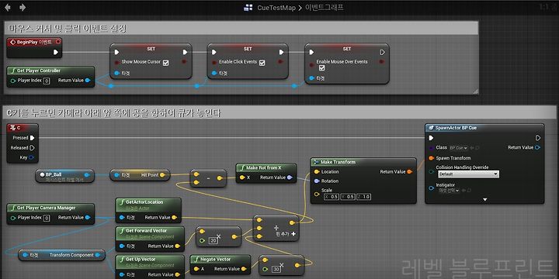This screenshot has height=279, width=559.
Task: Select the Negate Vector node header
Action: click(x=220, y=260)
